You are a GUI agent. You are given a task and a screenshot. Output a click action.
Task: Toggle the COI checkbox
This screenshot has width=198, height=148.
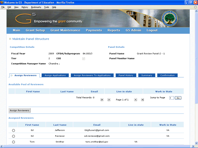tap(84, 58)
